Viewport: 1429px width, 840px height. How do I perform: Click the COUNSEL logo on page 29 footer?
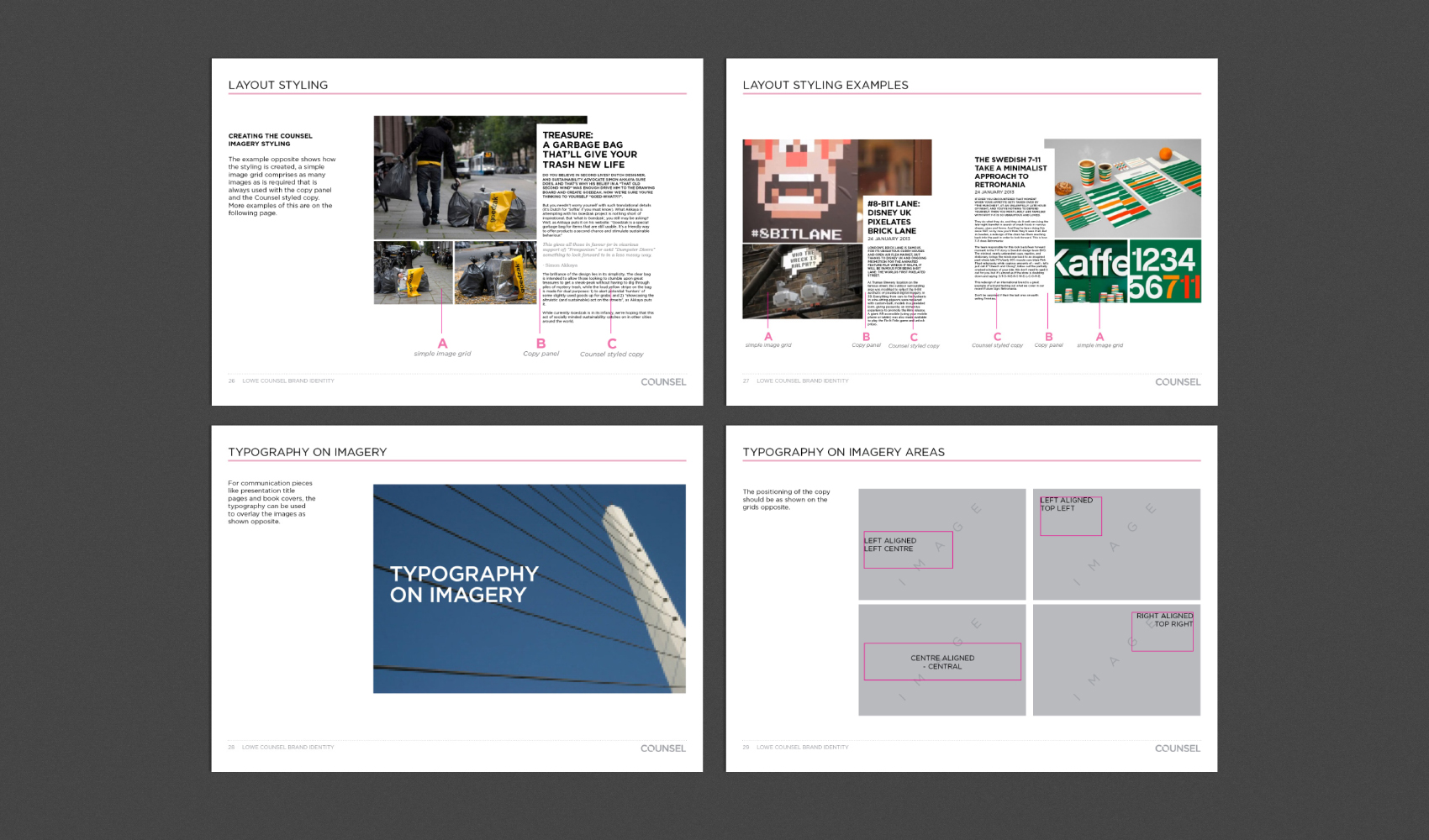tap(1177, 748)
